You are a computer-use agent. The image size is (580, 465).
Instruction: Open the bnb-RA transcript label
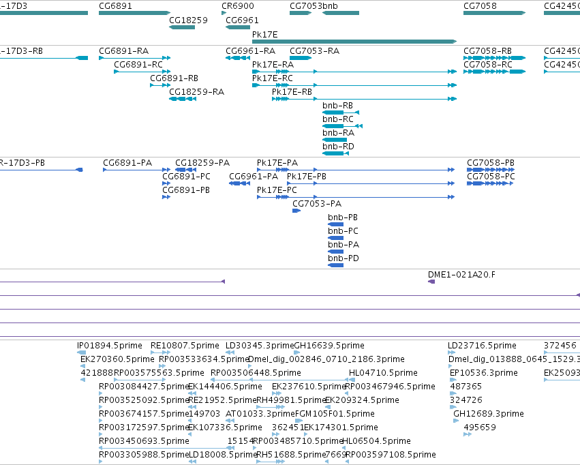pyautogui.click(x=339, y=133)
